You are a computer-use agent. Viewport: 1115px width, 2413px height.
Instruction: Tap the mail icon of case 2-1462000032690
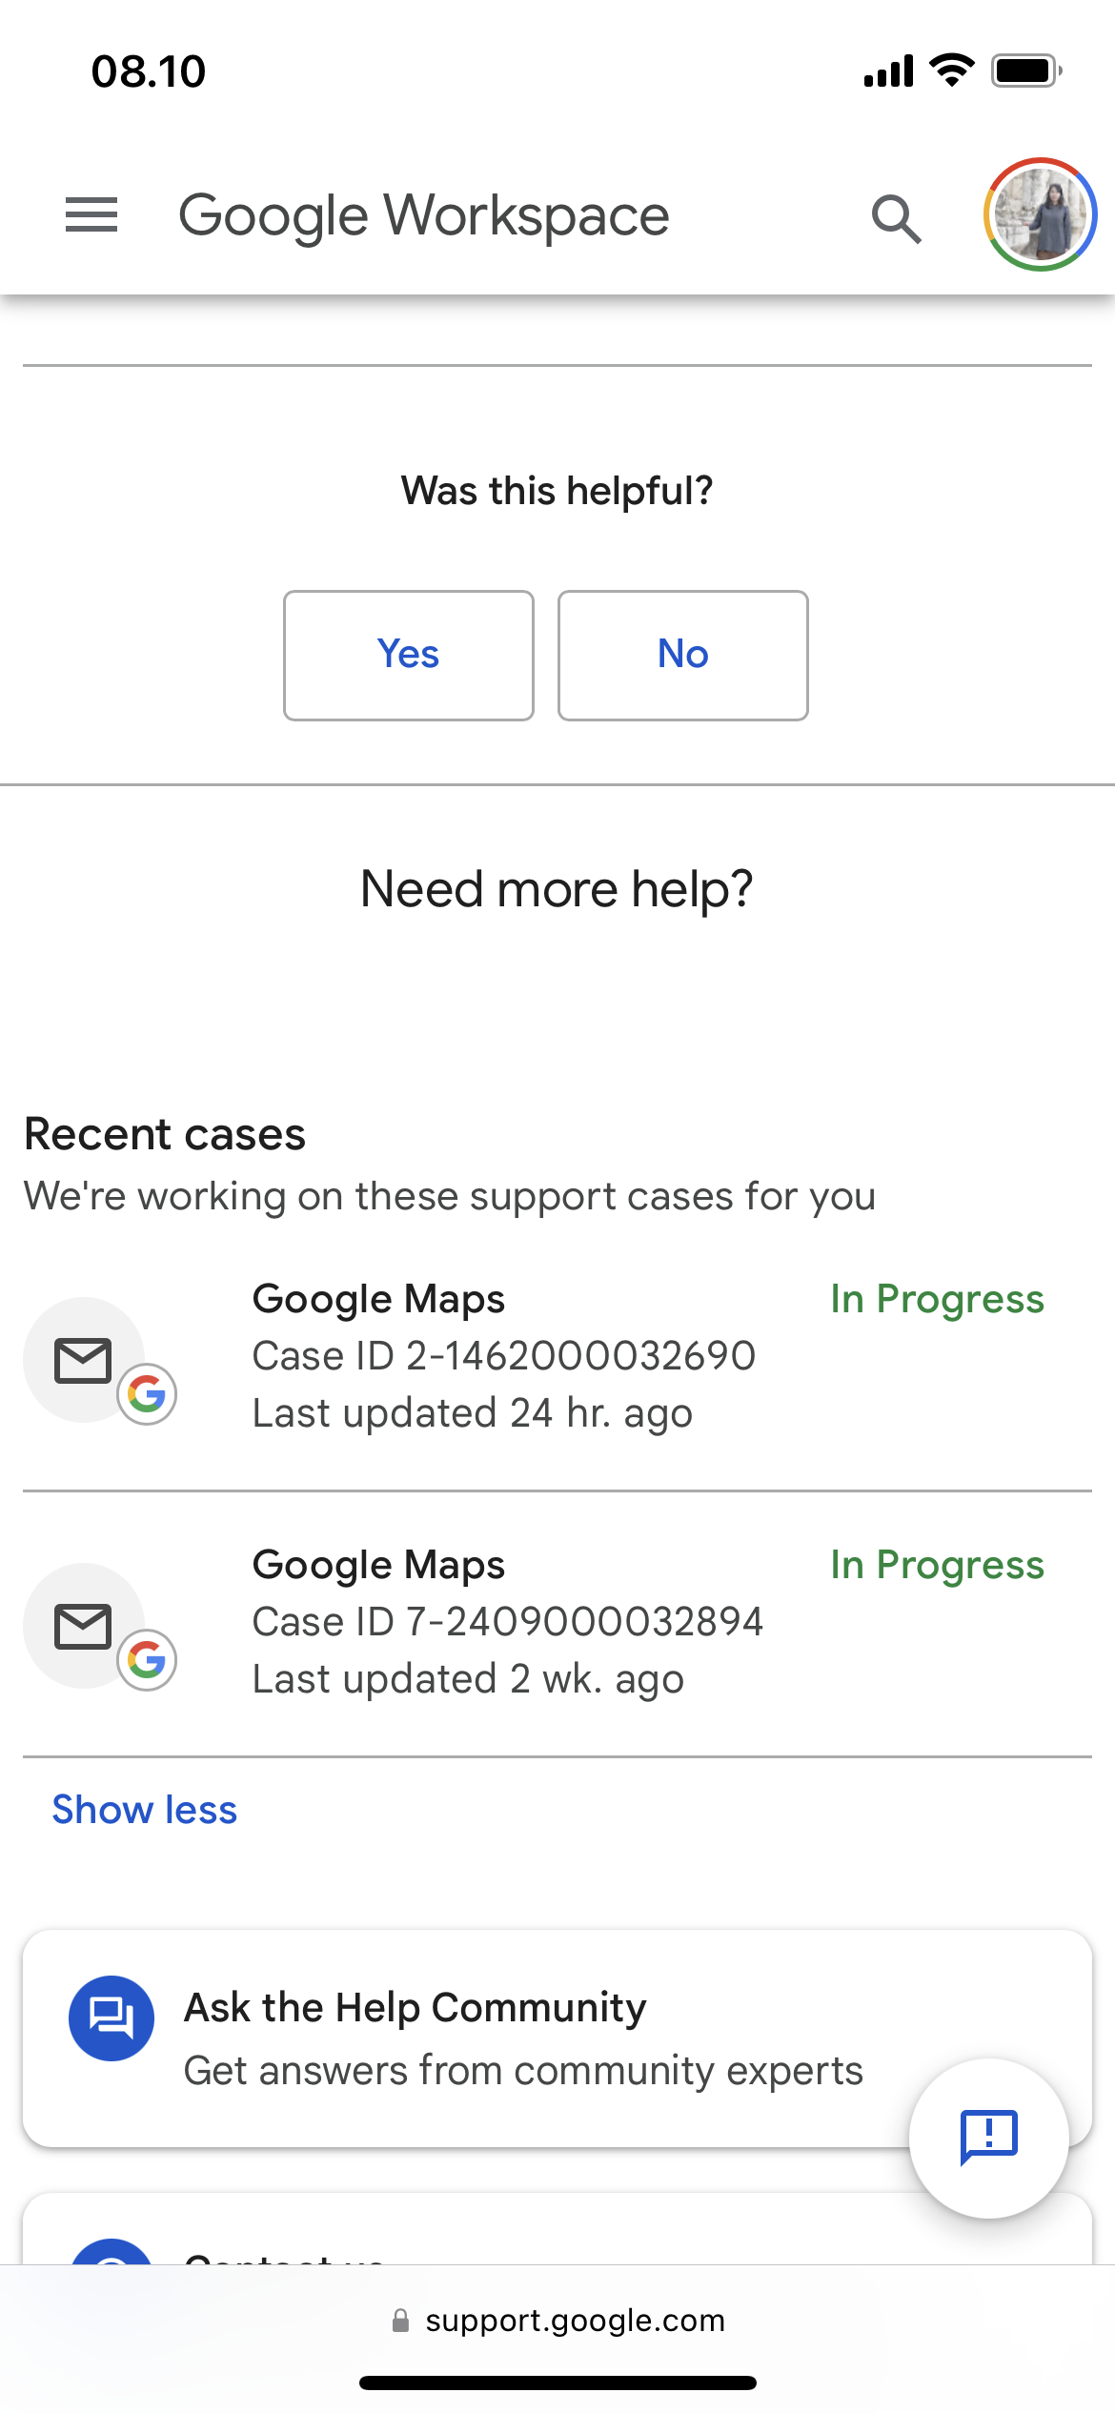tap(84, 1360)
